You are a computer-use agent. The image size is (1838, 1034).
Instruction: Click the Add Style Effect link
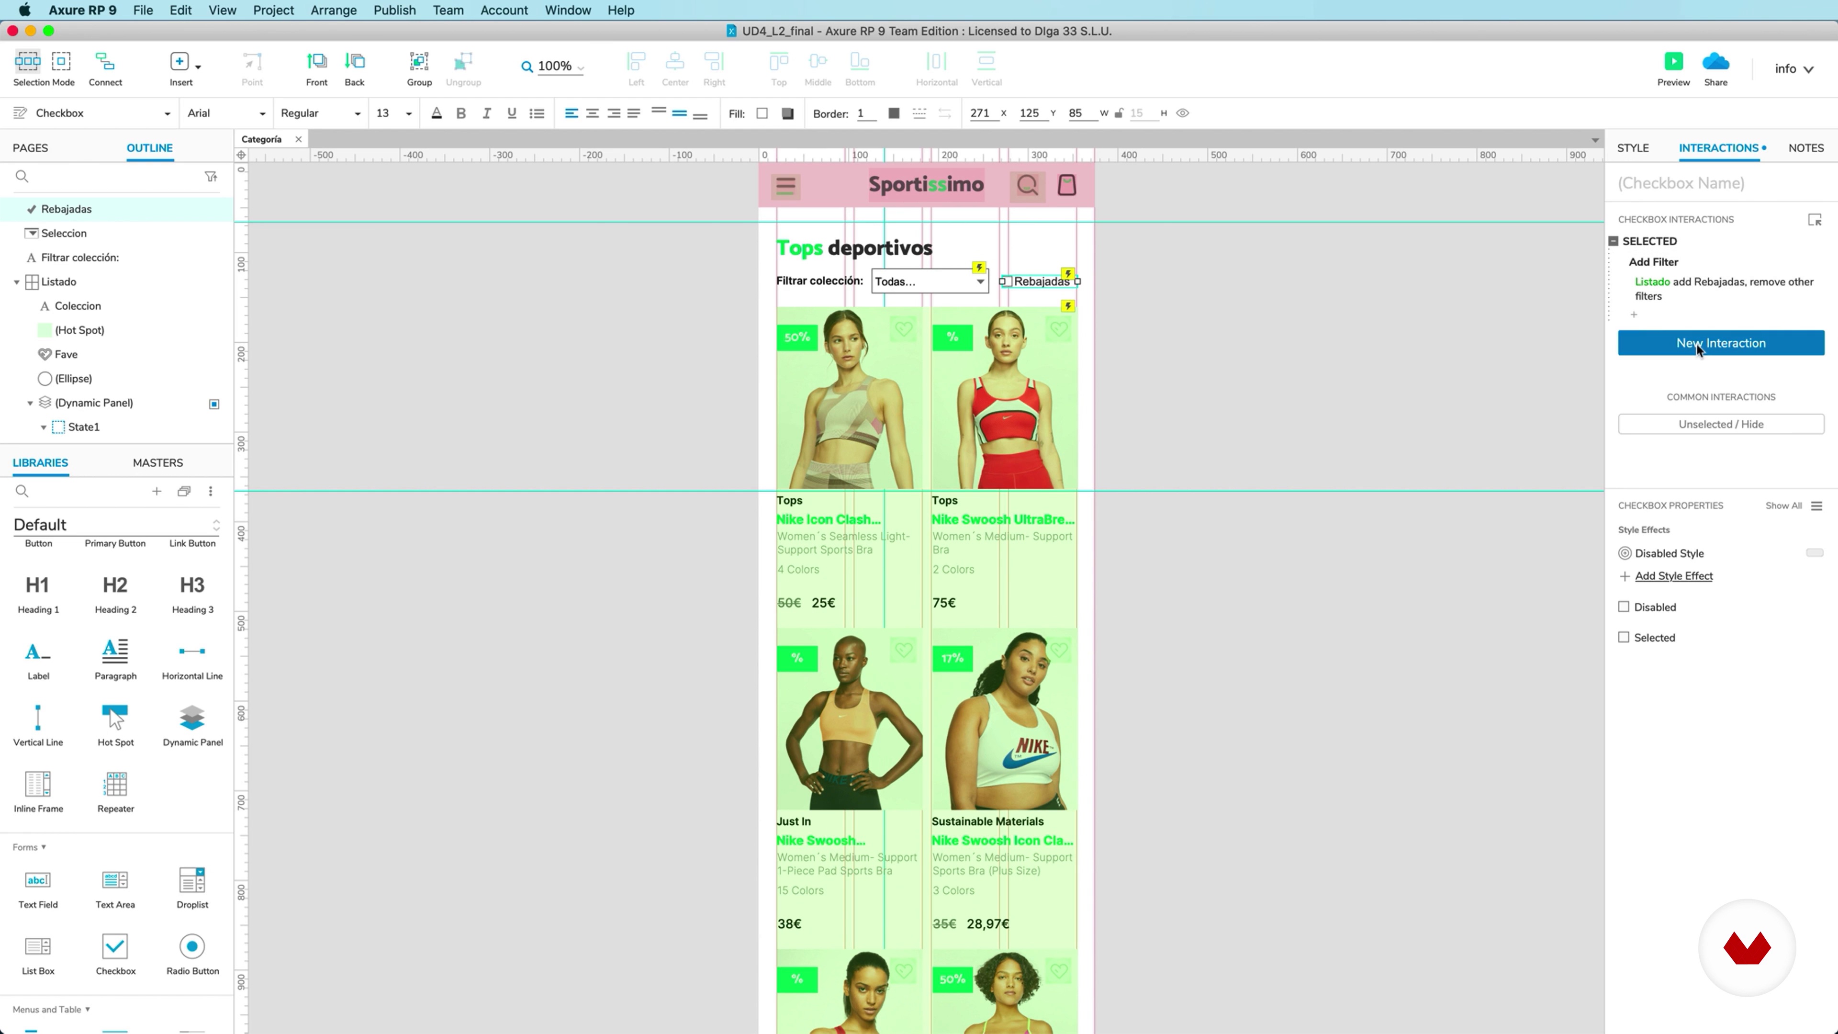click(x=1673, y=576)
